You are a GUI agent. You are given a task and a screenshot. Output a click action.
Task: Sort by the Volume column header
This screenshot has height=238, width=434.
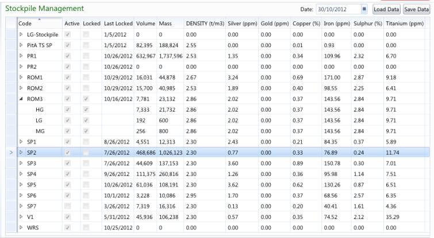point(145,24)
